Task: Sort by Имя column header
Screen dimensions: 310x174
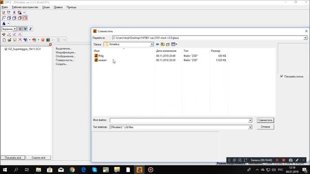Action: (97, 51)
